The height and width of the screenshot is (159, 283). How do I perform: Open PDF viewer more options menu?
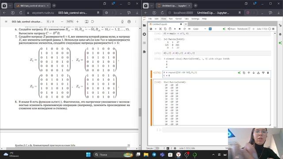point(136,22)
